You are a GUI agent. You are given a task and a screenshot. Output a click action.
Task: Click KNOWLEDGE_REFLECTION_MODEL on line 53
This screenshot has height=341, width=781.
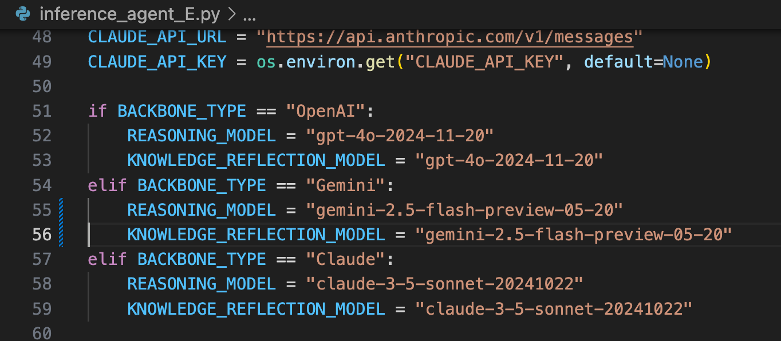click(256, 161)
